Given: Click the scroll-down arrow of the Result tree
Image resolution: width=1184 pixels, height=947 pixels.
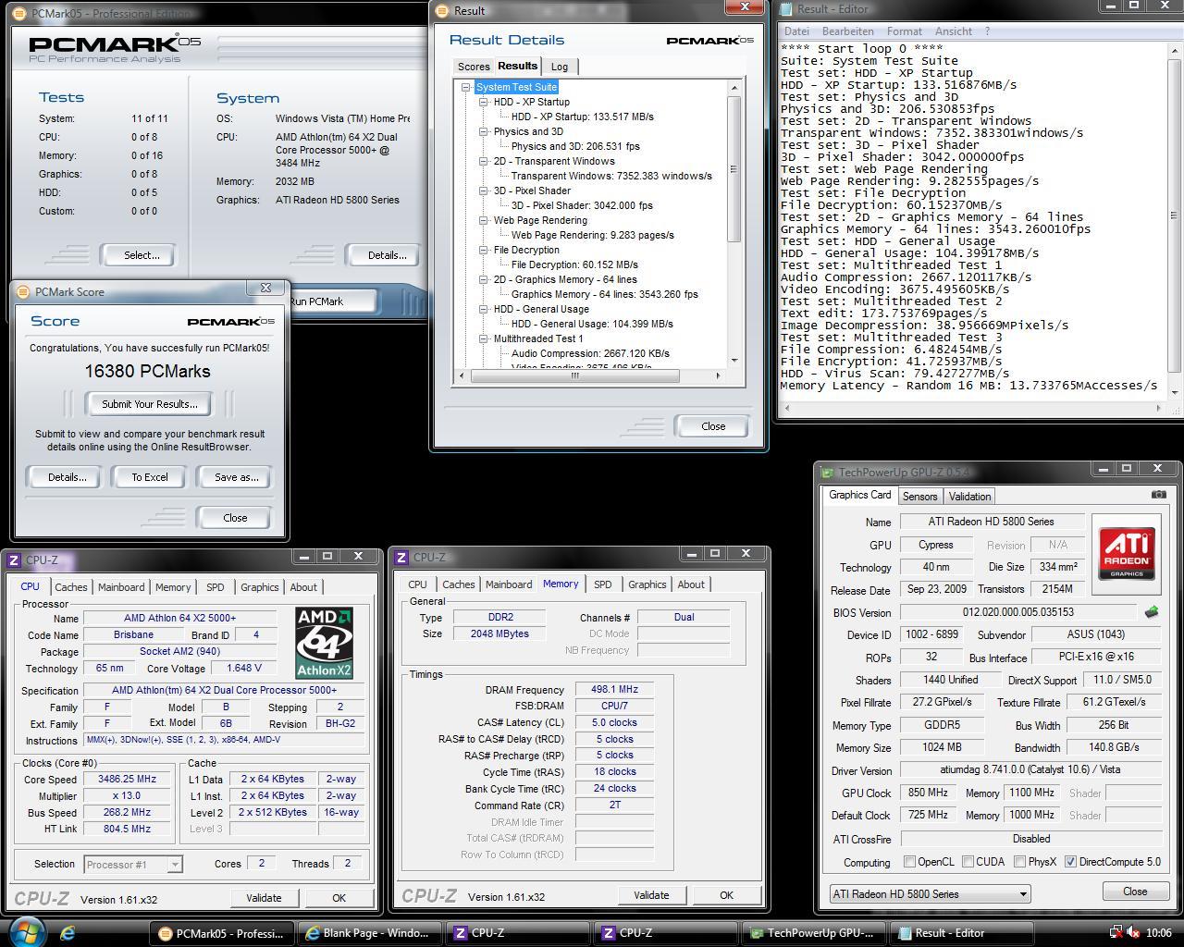Looking at the screenshot, I should pos(734,361).
